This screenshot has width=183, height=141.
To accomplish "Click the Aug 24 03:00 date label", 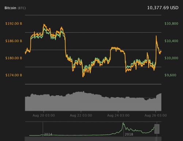I will coord(118,115).
